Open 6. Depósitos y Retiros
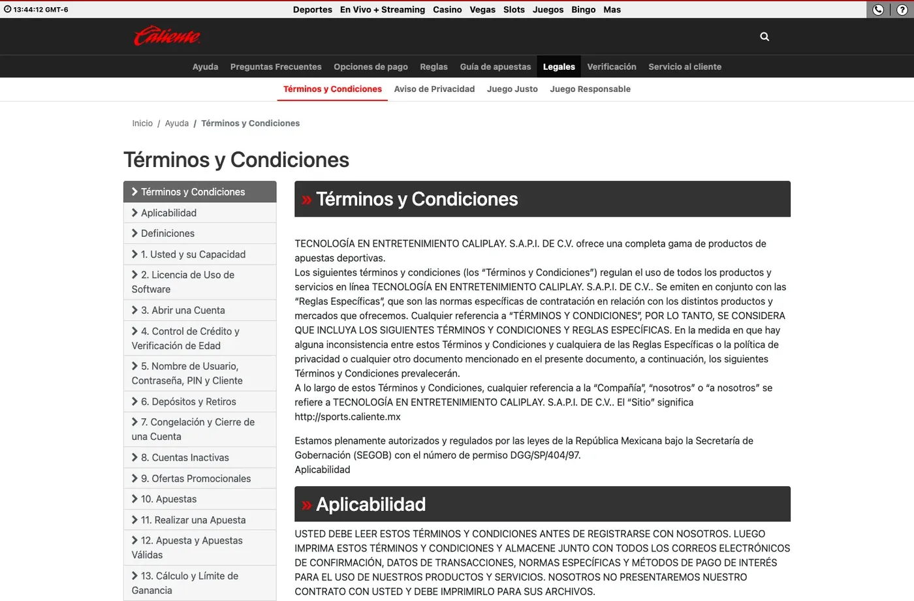The height and width of the screenshot is (601, 914). pos(200,402)
